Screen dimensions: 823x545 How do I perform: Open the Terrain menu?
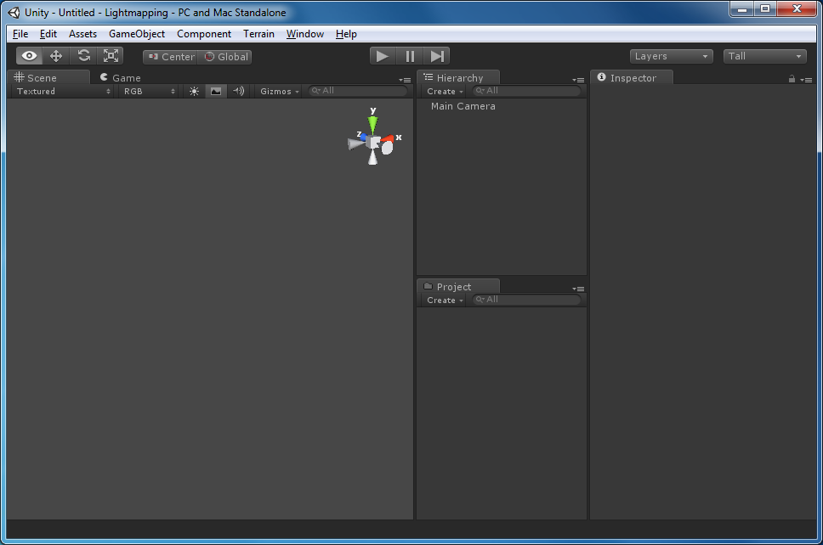point(258,34)
